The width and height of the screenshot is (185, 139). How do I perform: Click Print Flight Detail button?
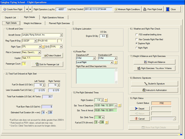pos(153,9)
